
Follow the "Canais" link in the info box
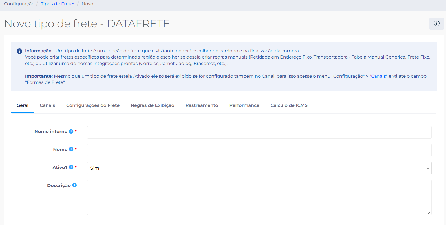pyautogui.click(x=378, y=76)
